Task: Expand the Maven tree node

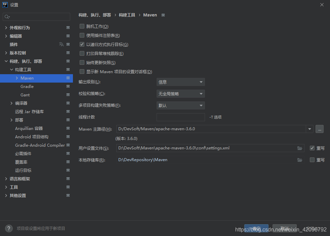Action: [x=17, y=78]
